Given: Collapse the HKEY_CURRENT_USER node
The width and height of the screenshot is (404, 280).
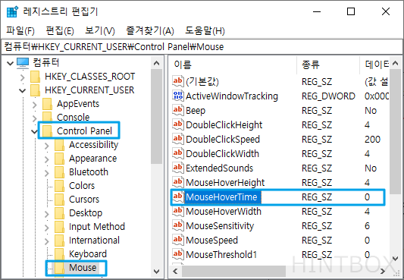Looking at the screenshot, I should 23,91.
